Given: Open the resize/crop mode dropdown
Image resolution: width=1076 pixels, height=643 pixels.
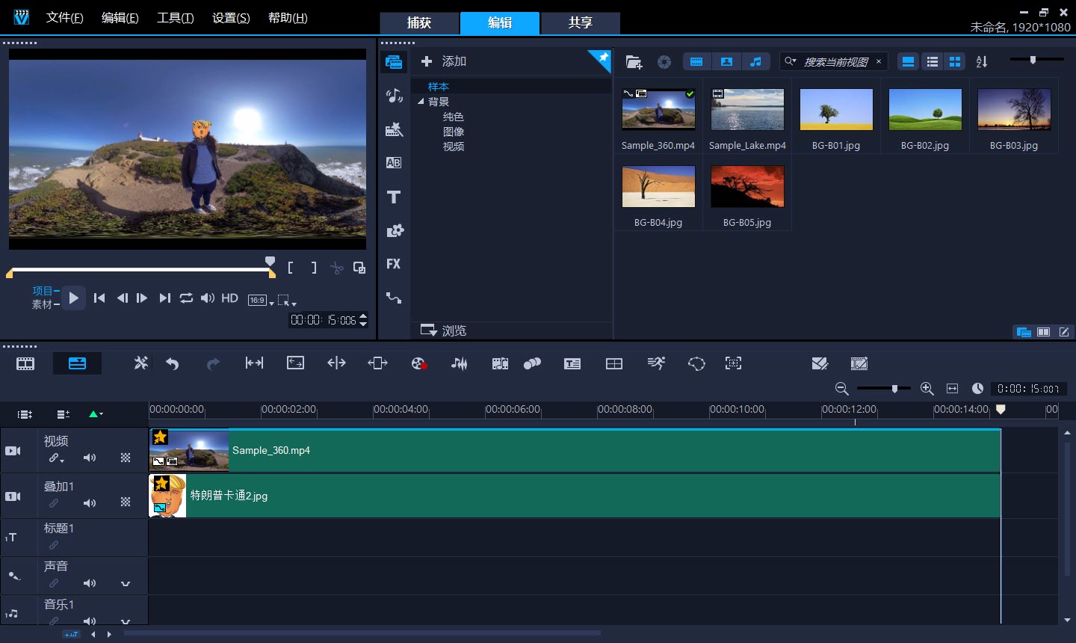Looking at the screenshot, I should pyautogui.click(x=287, y=301).
